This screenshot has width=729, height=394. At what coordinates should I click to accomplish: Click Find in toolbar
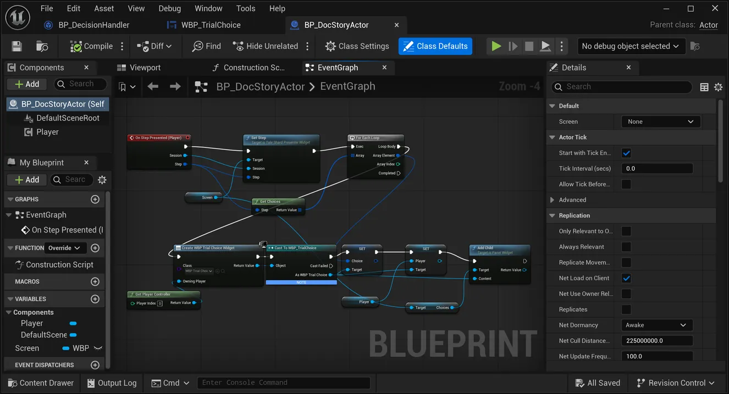pyautogui.click(x=206, y=46)
